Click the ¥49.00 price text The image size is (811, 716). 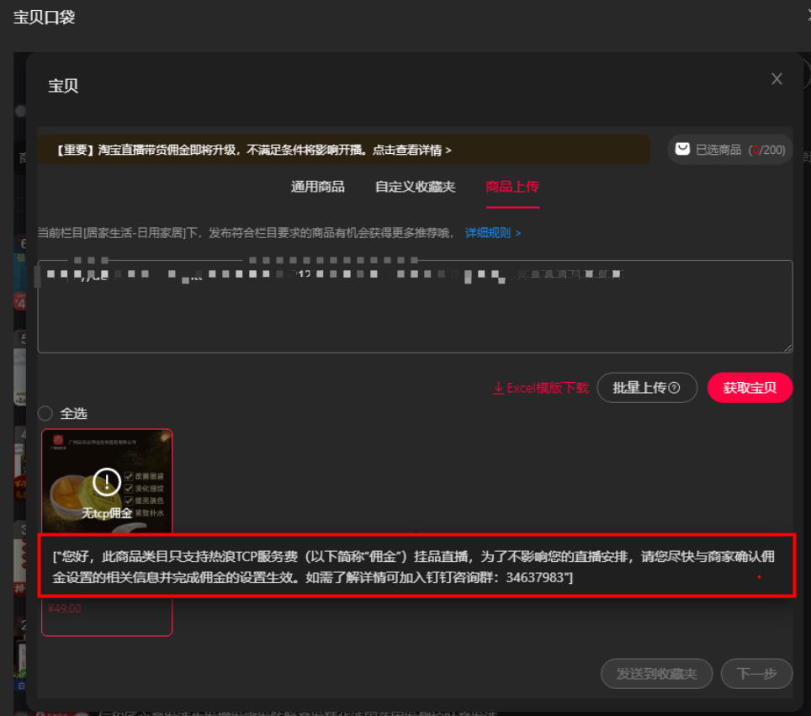pos(65,609)
